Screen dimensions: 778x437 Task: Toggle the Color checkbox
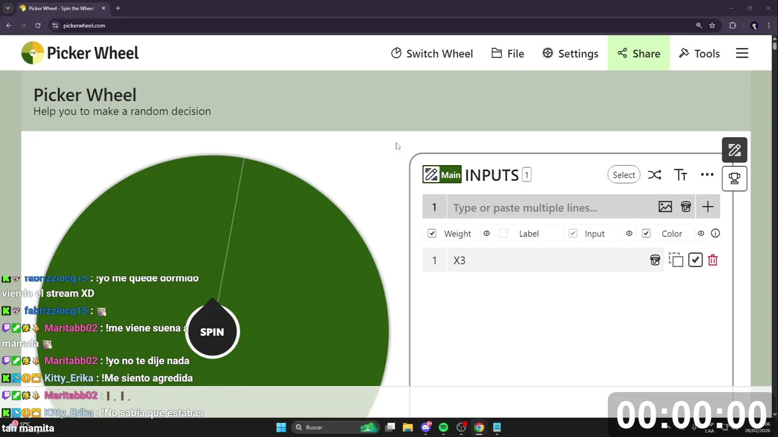(x=646, y=233)
